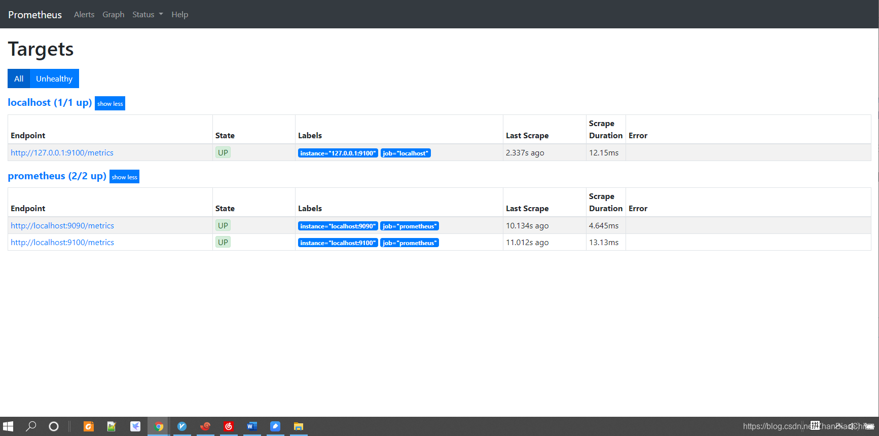Select the All targets filter

(19, 78)
